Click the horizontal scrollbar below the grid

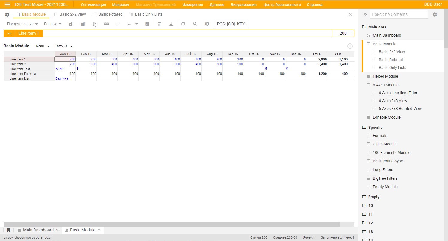(x=172, y=225)
